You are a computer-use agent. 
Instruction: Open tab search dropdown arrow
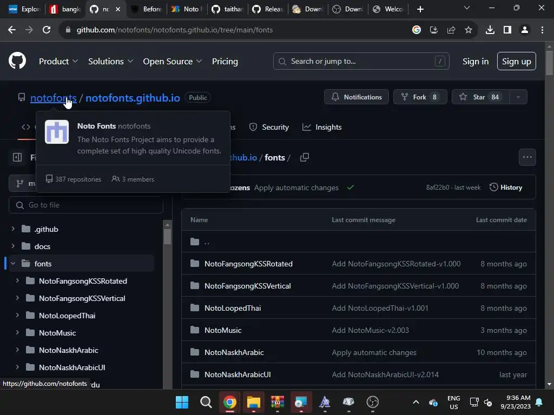click(x=467, y=8)
